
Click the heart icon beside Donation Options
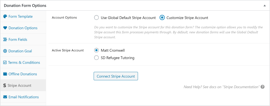tap(5, 28)
